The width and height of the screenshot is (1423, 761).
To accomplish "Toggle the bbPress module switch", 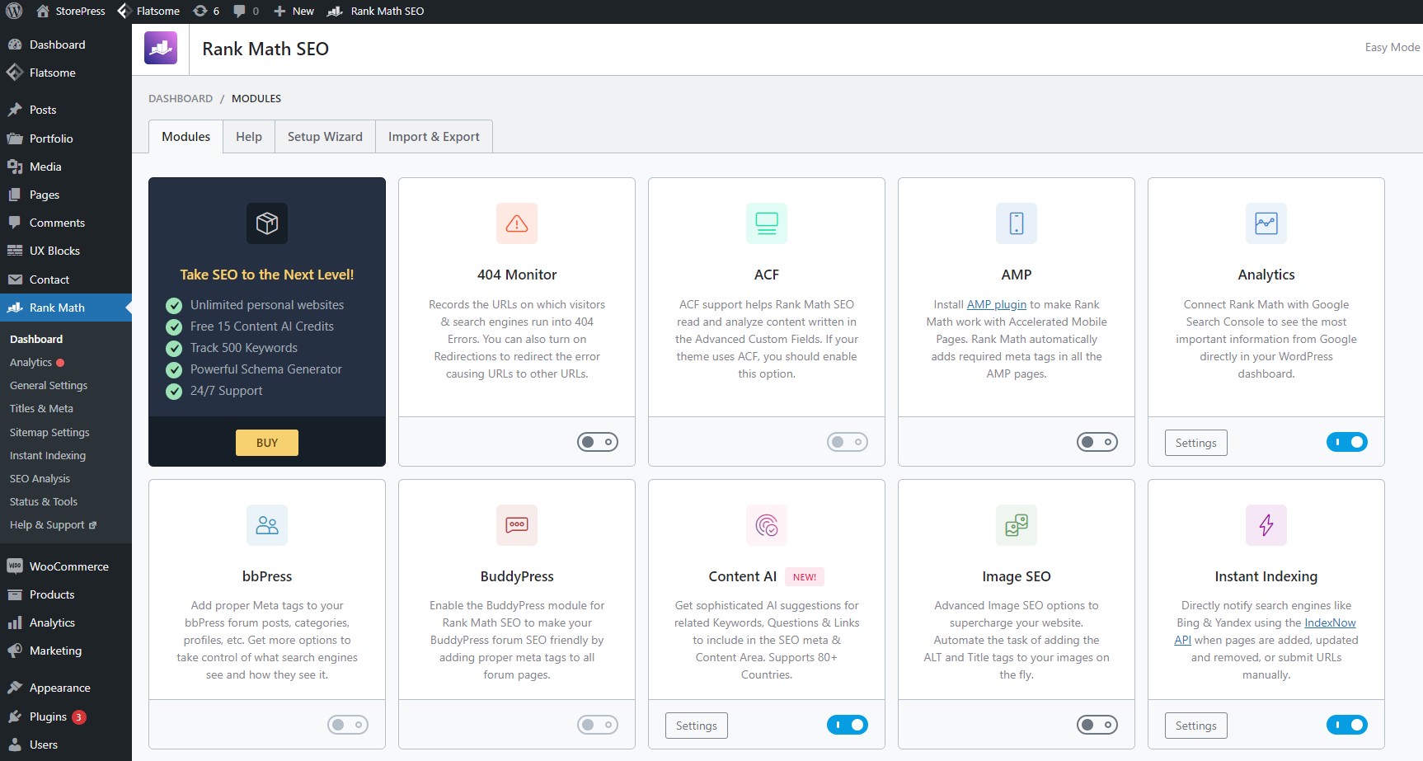I will 348,725.
